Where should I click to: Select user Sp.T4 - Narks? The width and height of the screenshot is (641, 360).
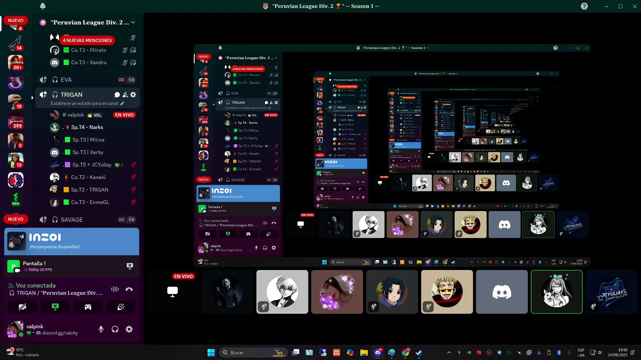(x=93, y=127)
